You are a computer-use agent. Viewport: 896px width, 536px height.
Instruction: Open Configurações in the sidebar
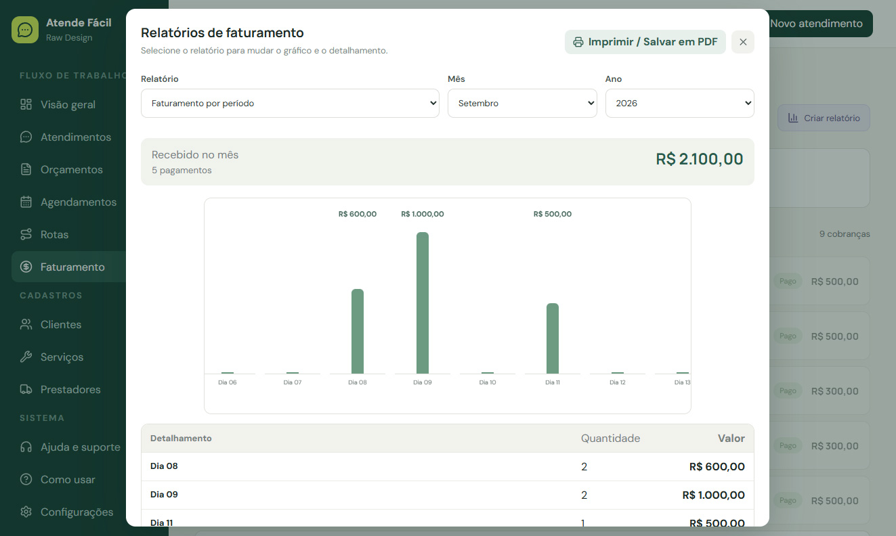tap(69, 512)
